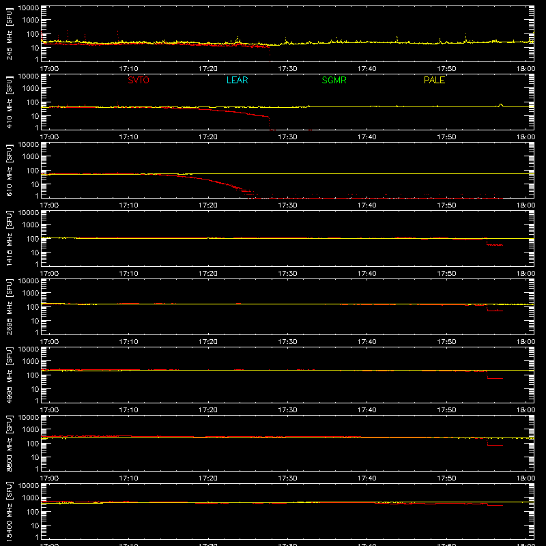This screenshot has width=546, height=546.
Task: Click the 10 y-axis value on the 1415 MHz panel
Action: click(x=35, y=253)
